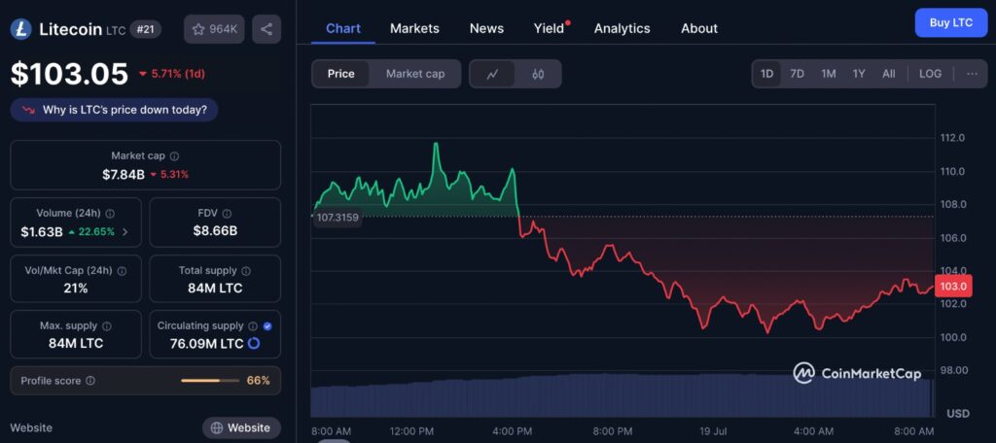996x443 pixels.
Task: Select the 1M time range
Action: click(829, 74)
